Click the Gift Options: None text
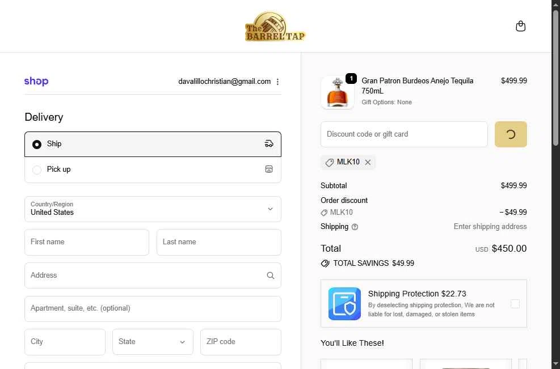Image resolution: width=560 pixels, height=369 pixels. tap(386, 102)
